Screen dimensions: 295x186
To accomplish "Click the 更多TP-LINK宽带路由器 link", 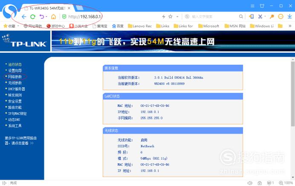I will pos(20,140).
